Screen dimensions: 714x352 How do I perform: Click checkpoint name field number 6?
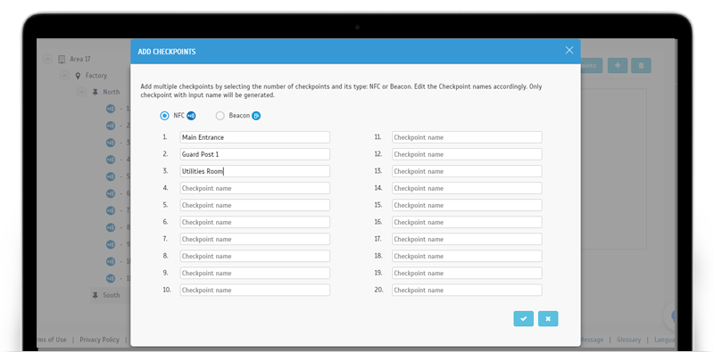coord(255,223)
